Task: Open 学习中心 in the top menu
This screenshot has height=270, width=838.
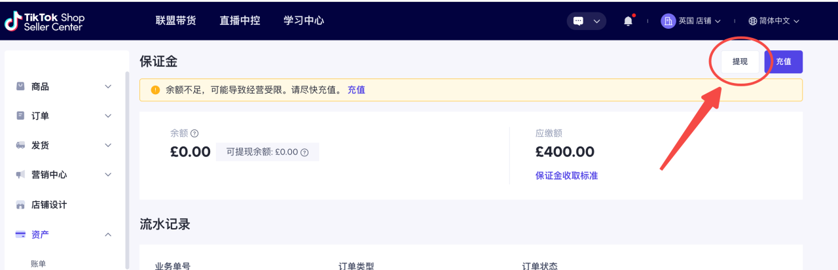Action: tap(304, 21)
